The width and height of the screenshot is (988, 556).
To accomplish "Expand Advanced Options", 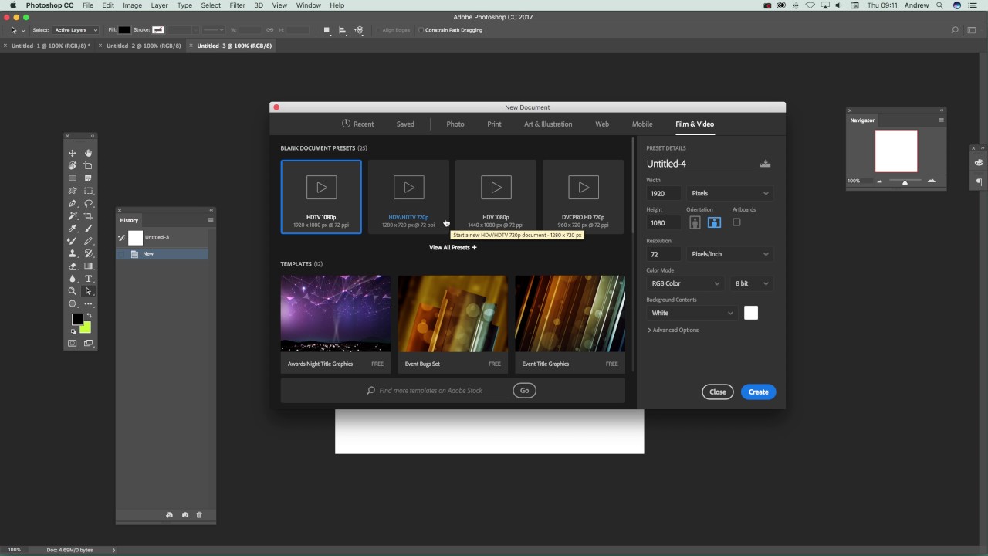I will coord(673,330).
